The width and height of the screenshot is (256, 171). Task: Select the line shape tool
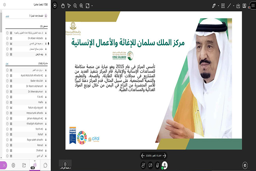(x=229, y=6)
